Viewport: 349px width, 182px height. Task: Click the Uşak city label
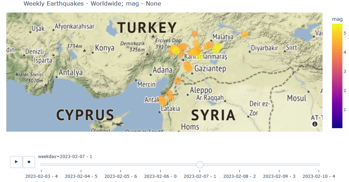tap(38, 28)
